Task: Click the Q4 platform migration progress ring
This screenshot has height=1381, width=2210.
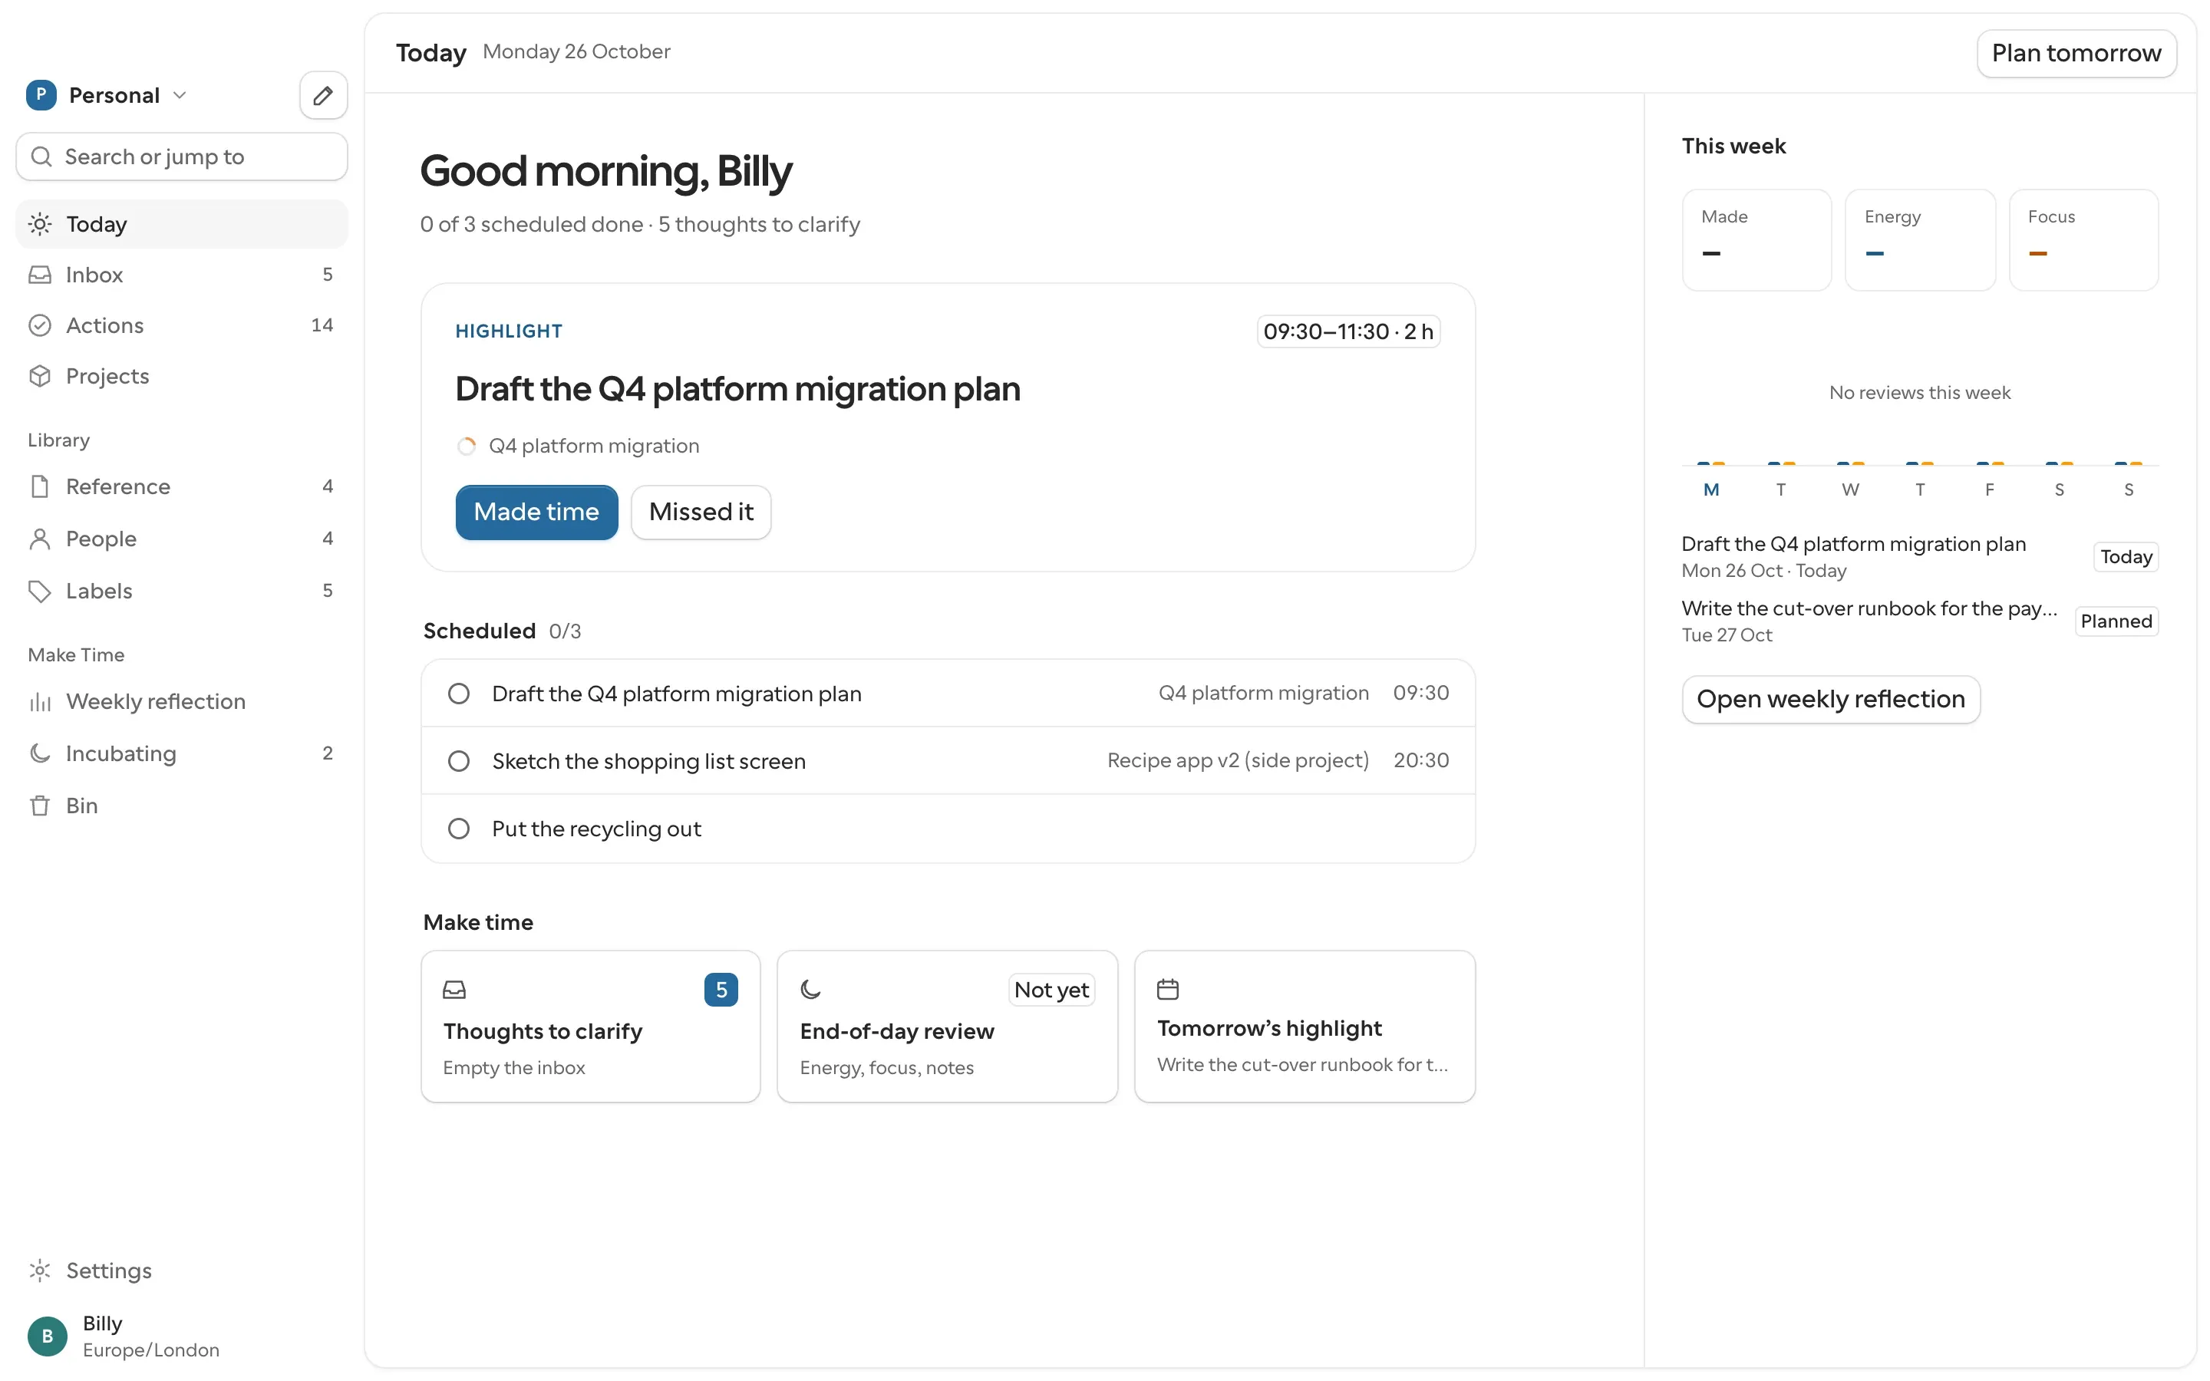Action: pyautogui.click(x=467, y=446)
